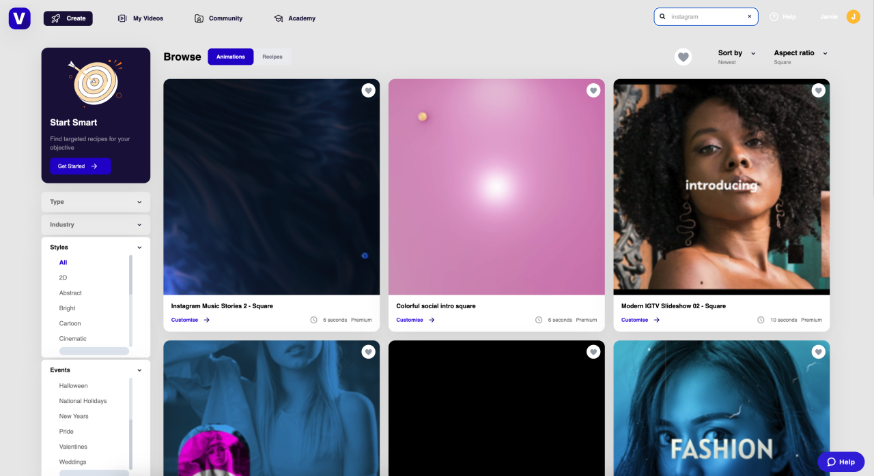
Task: Open the Help chat bubble
Action: pos(841,462)
